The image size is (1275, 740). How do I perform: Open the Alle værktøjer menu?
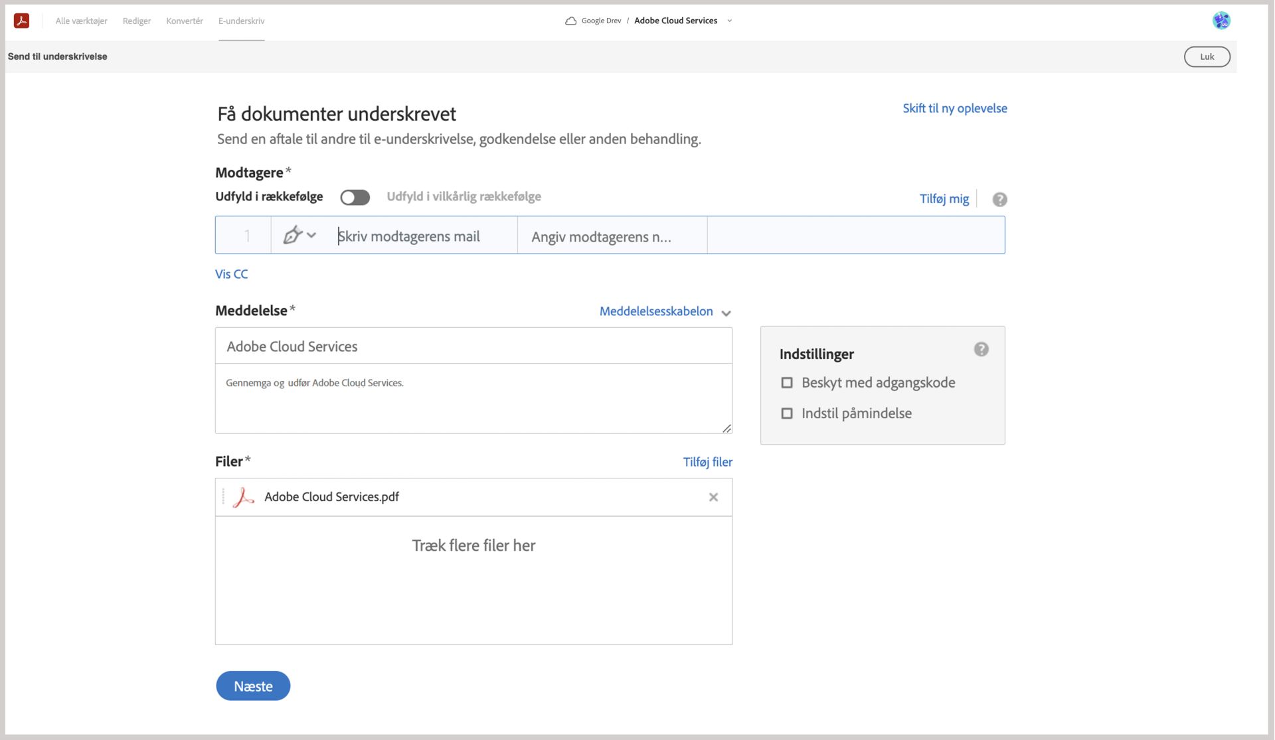coord(81,21)
